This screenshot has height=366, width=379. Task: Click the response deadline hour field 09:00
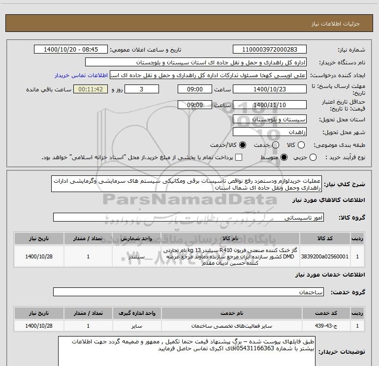click(195, 89)
